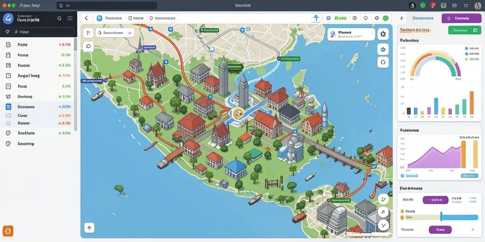Select the first tab with blue icon above map
Image resolution: width=485 pixels, height=242 pixels.
tap(110, 18)
